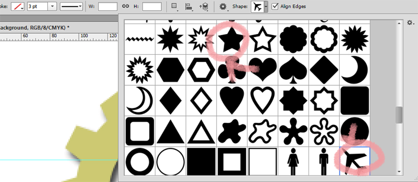This screenshot has width=418, height=182.
Task: Select the solid tall heart shape
Action: pyautogui.click(x=232, y=100)
